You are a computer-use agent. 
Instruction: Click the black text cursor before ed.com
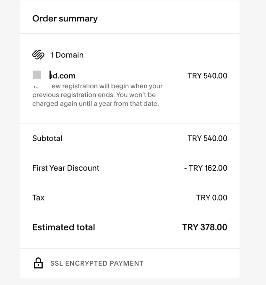point(50,75)
